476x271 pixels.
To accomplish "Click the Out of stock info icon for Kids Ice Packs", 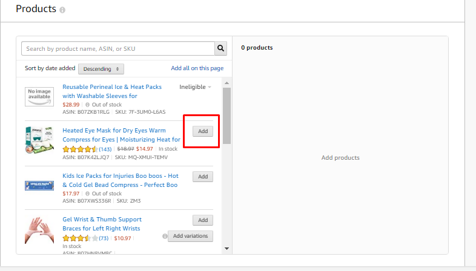I will click(x=87, y=194).
